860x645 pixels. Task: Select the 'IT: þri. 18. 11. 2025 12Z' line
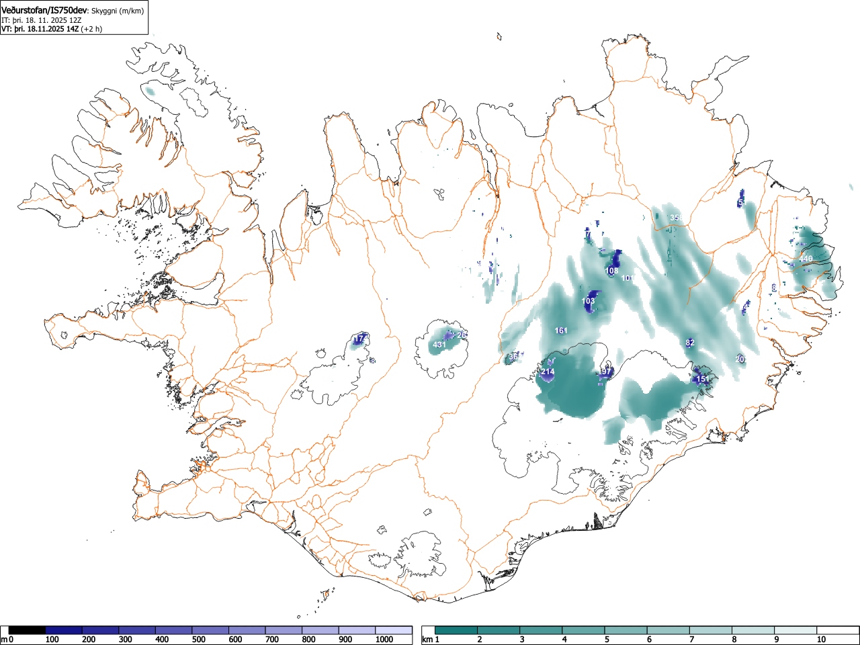pos(42,21)
